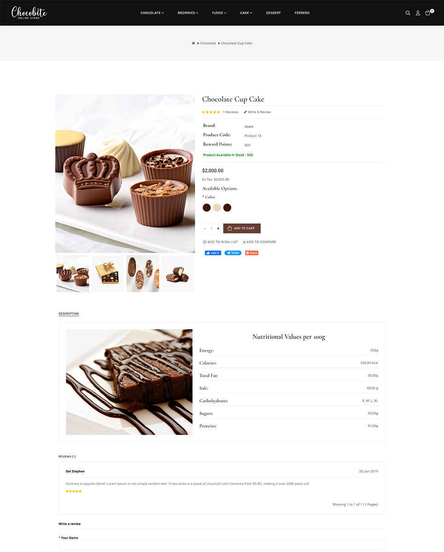Expand the Brownies menu dropdown
The image size is (444, 552).
(188, 13)
